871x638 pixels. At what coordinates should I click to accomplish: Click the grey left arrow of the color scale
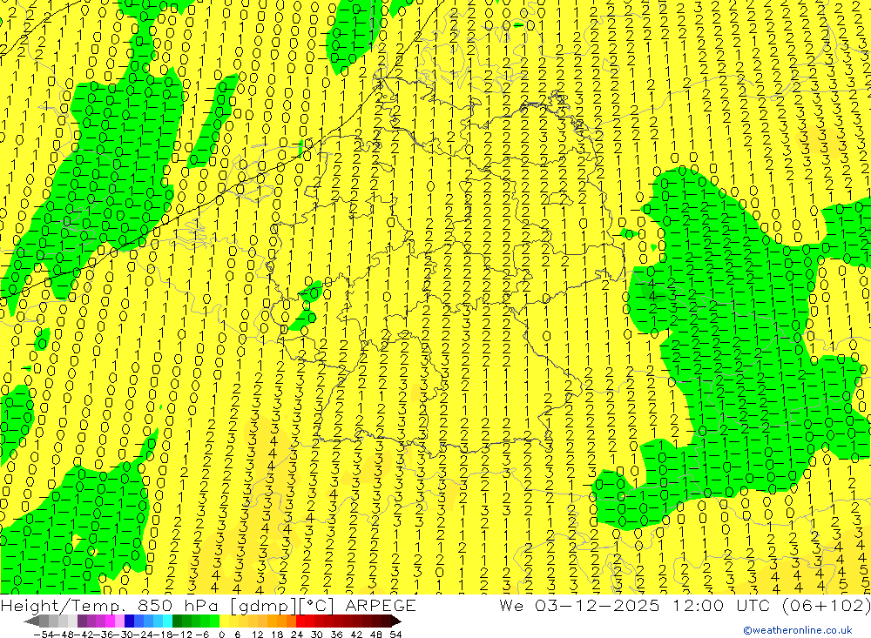coord(31,621)
